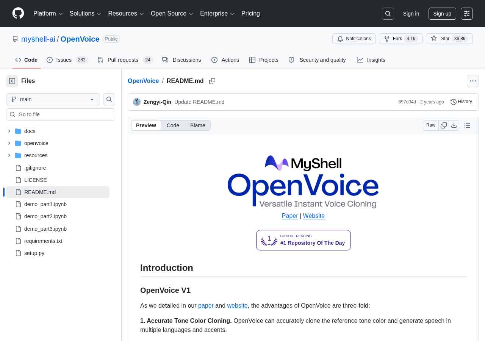Viewport: 485px width, 341px height.
Task: Open the Actions tab
Action: [x=225, y=60]
